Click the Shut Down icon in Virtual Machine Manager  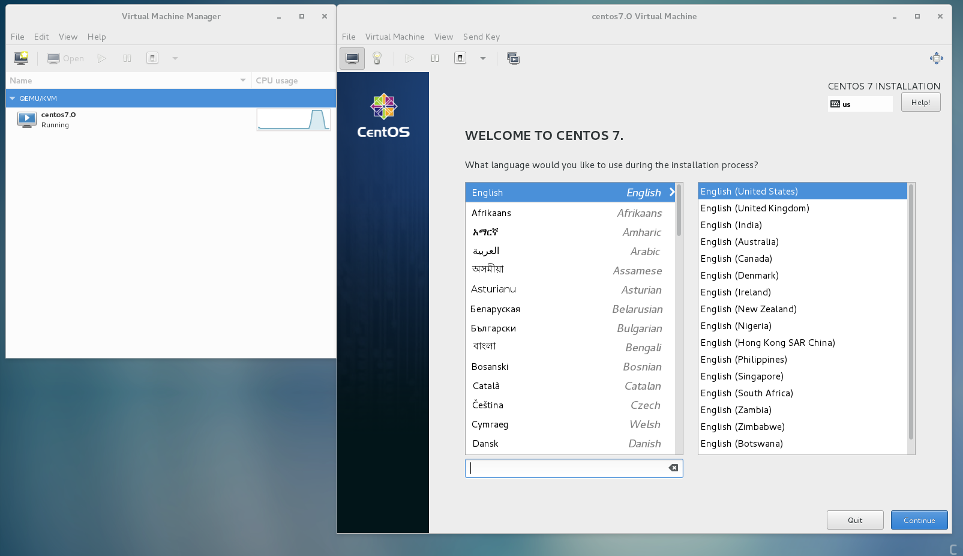pos(152,58)
